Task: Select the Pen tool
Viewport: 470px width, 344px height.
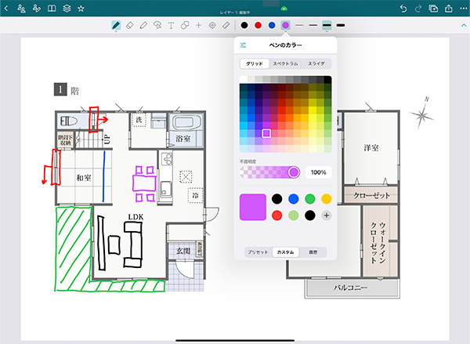Action: click(x=116, y=26)
